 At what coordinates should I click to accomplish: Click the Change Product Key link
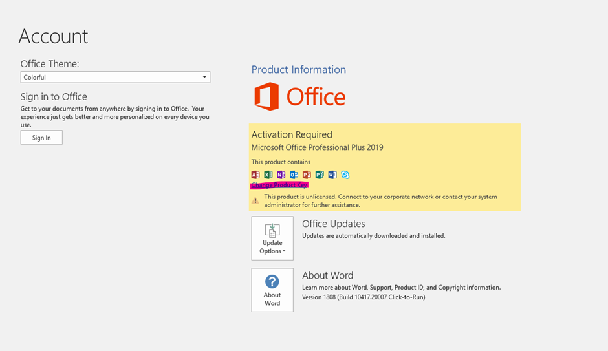[279, 185]
